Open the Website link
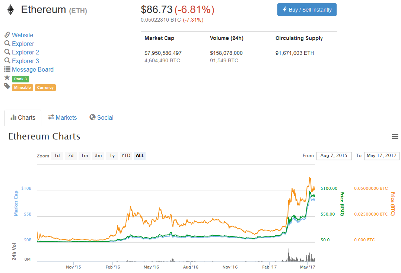401x273 pixels. [x=22, y=35]
